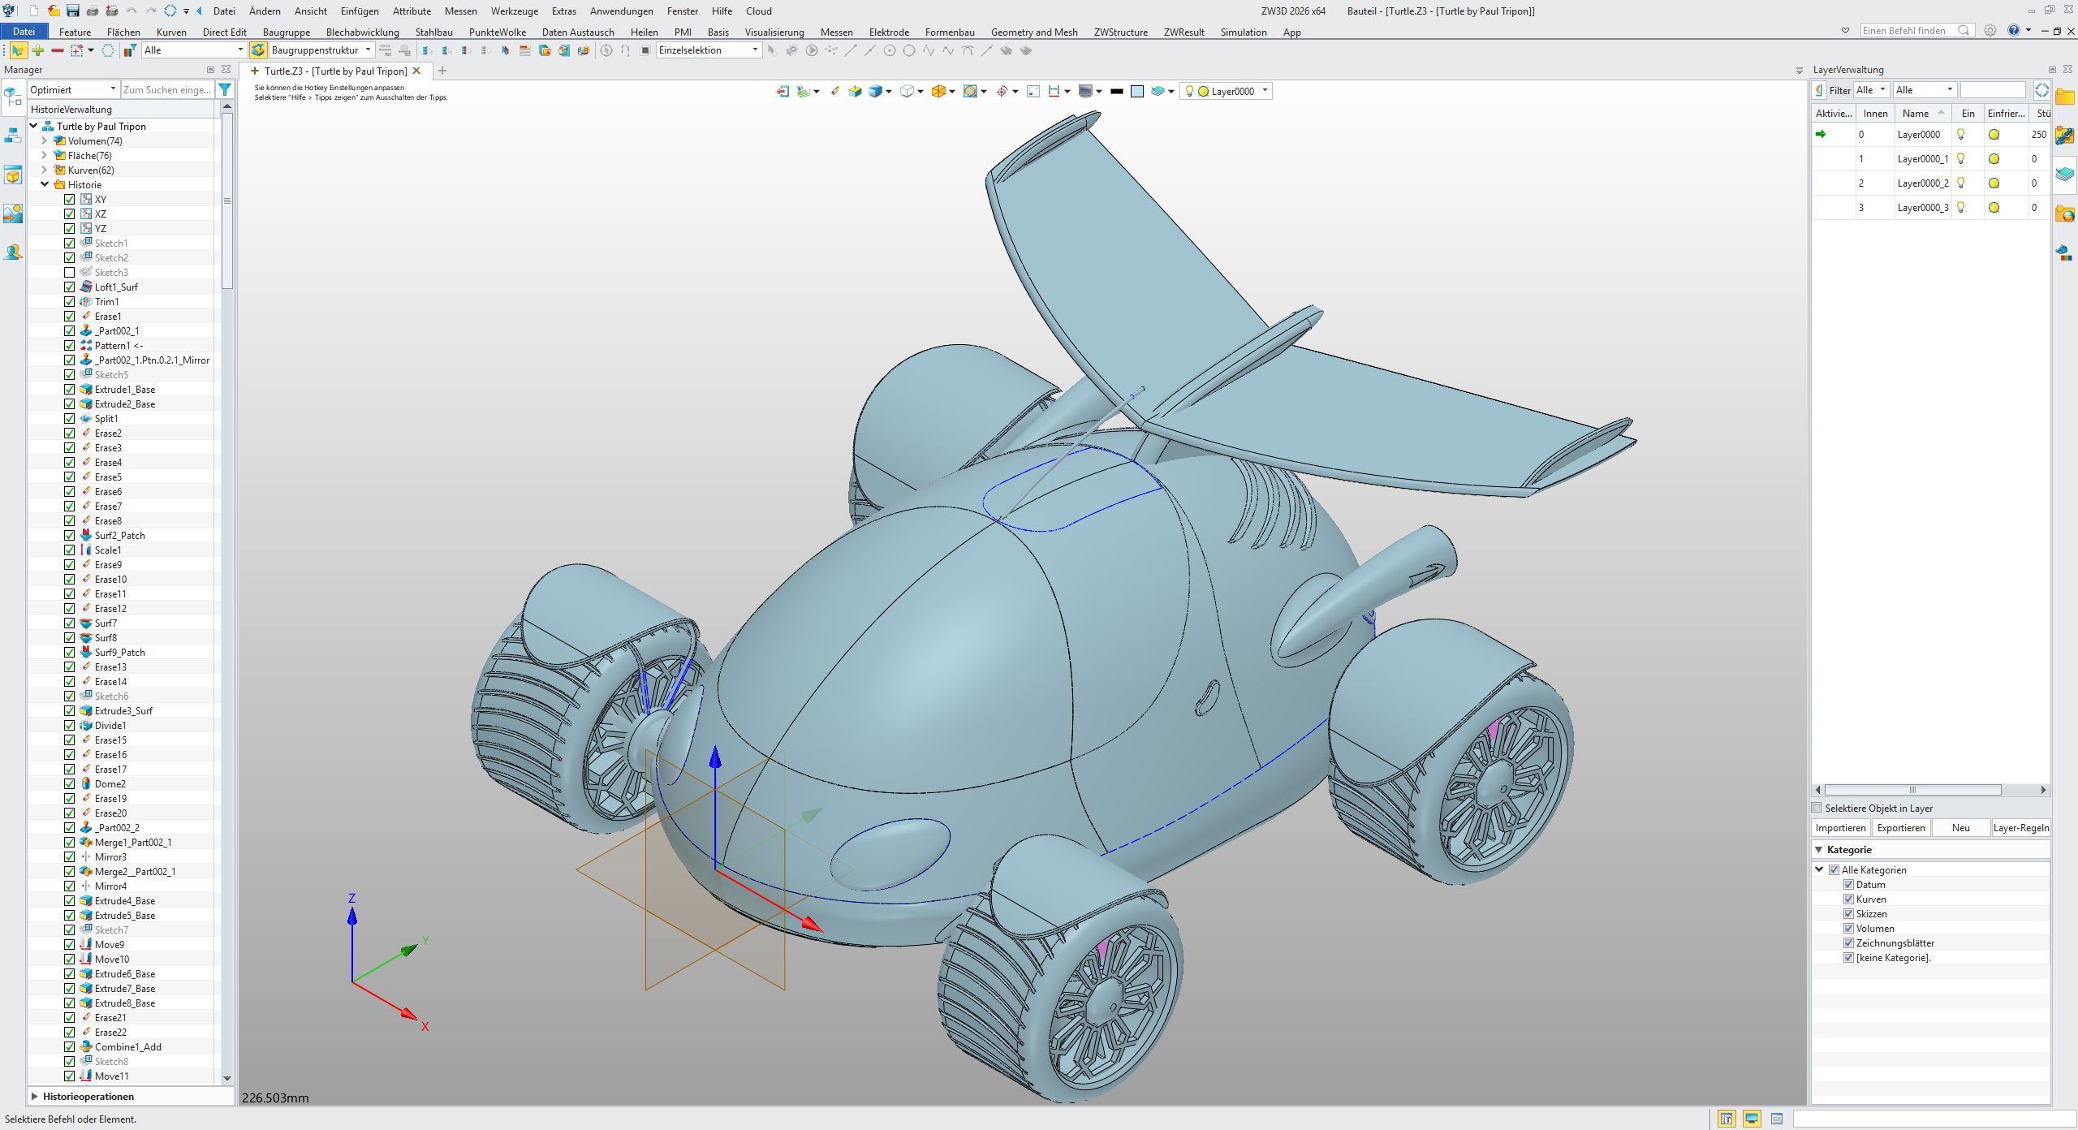Click the red minus Remove-from-selection icon
Viewport: 2078px width, 1130px height.
pyautogui.click(x=58, y=50)
